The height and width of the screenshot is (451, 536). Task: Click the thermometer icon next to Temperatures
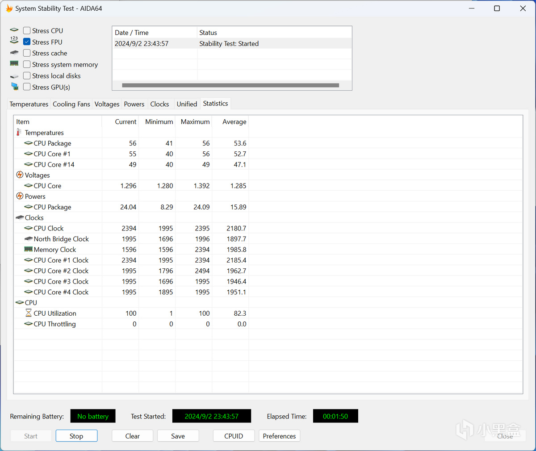[19, 132]
